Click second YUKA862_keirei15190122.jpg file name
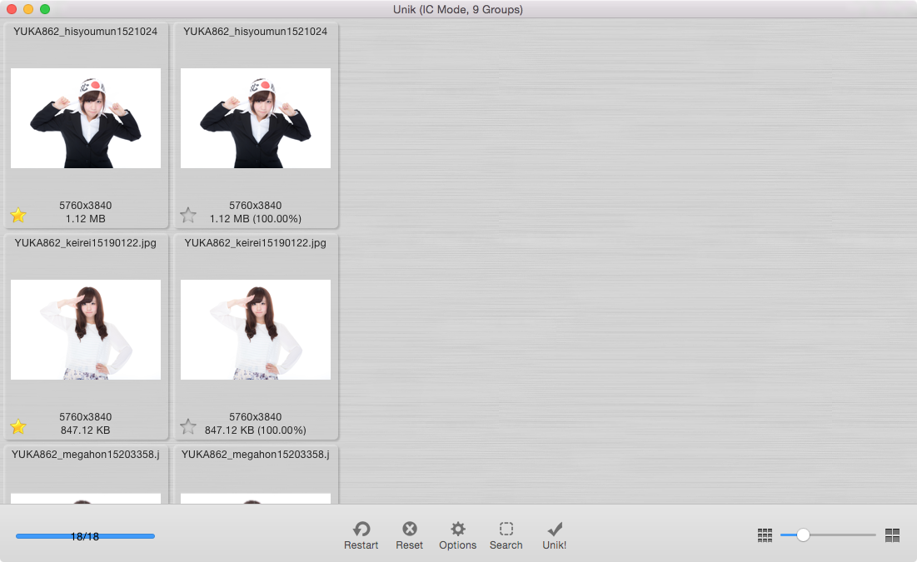Screen dimensions: 917x562 [256, 243]
